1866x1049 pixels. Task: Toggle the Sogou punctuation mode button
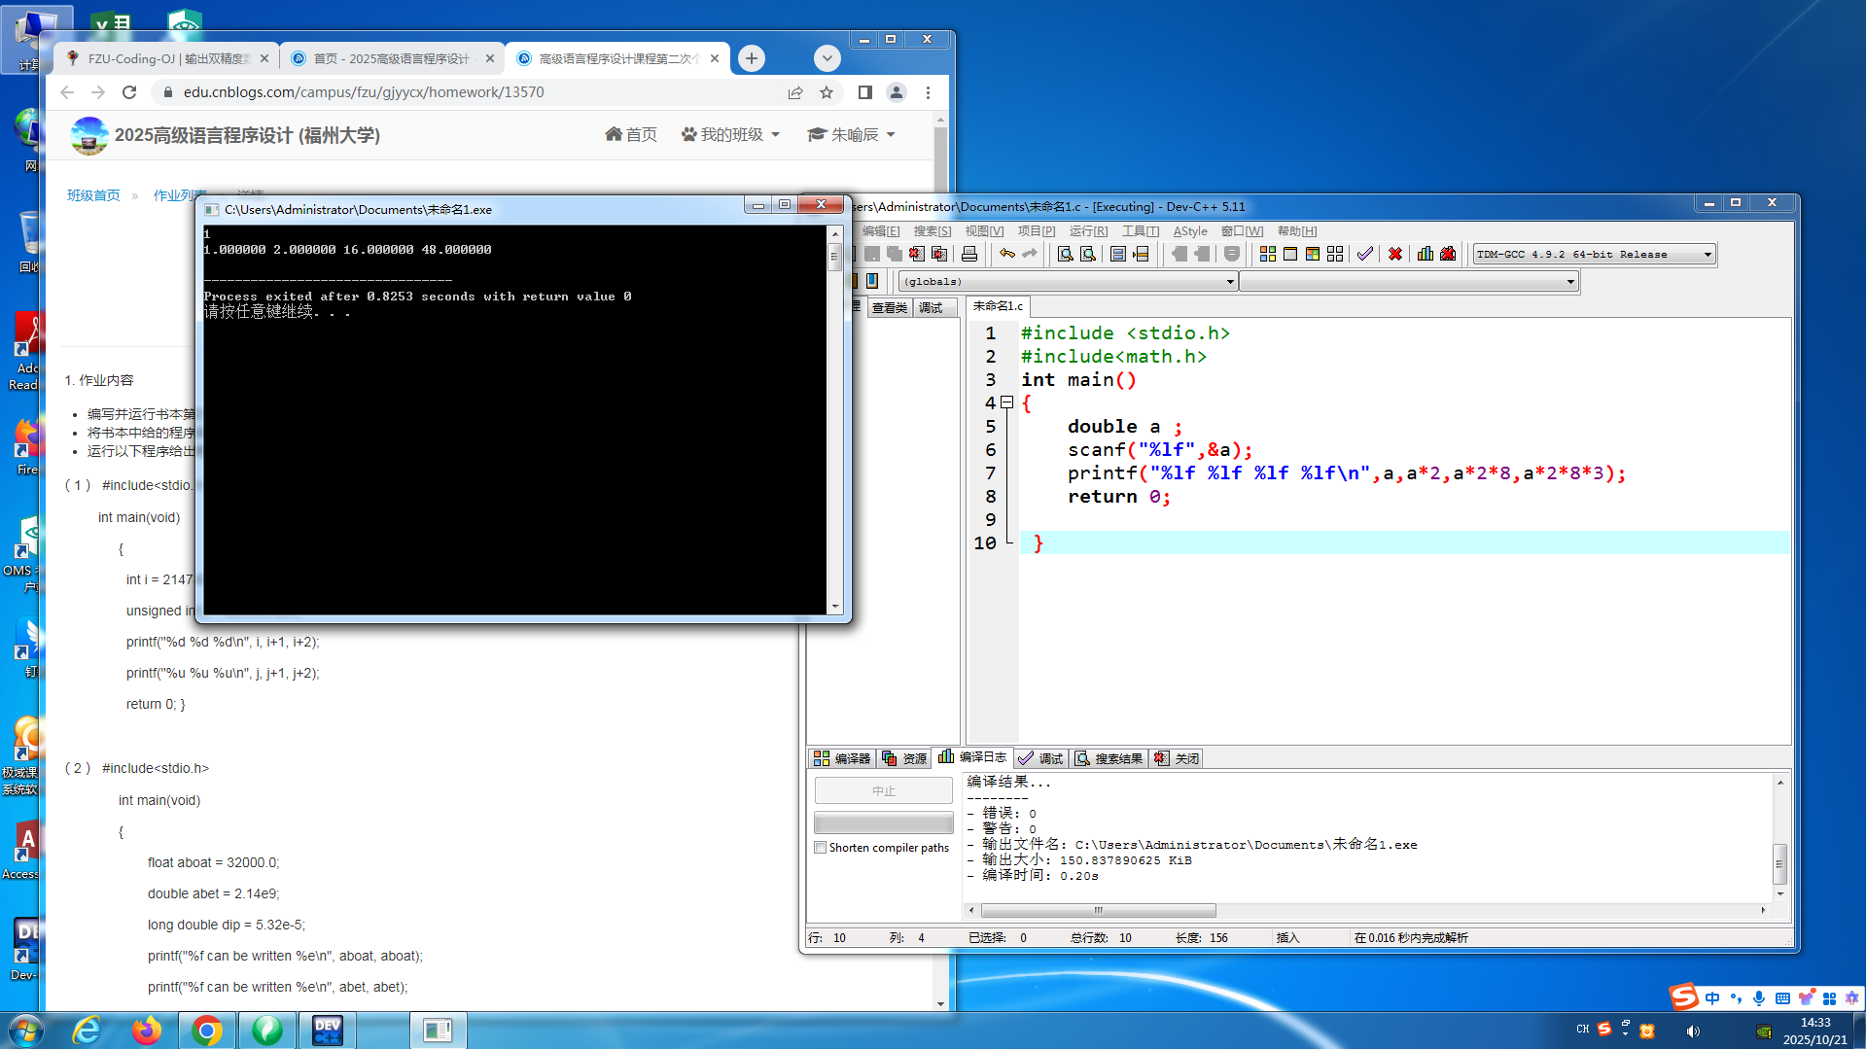(x=1736, y=998)
